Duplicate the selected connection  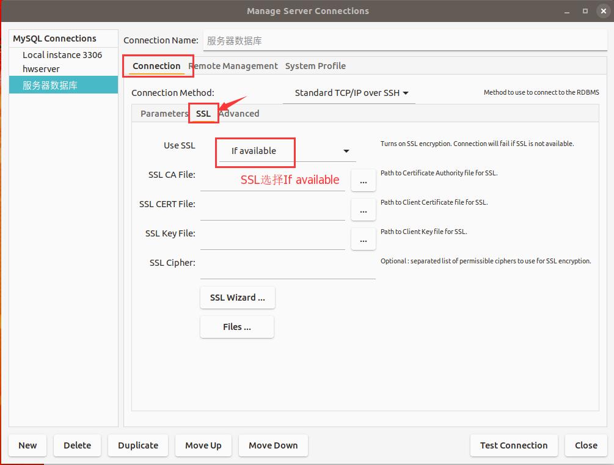[137, 445]
